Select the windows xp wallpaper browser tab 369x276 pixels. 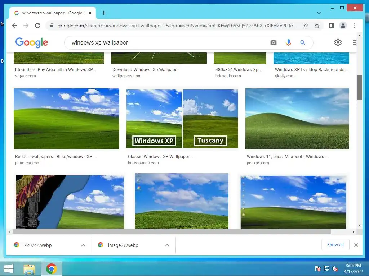(x=52, y=13)
